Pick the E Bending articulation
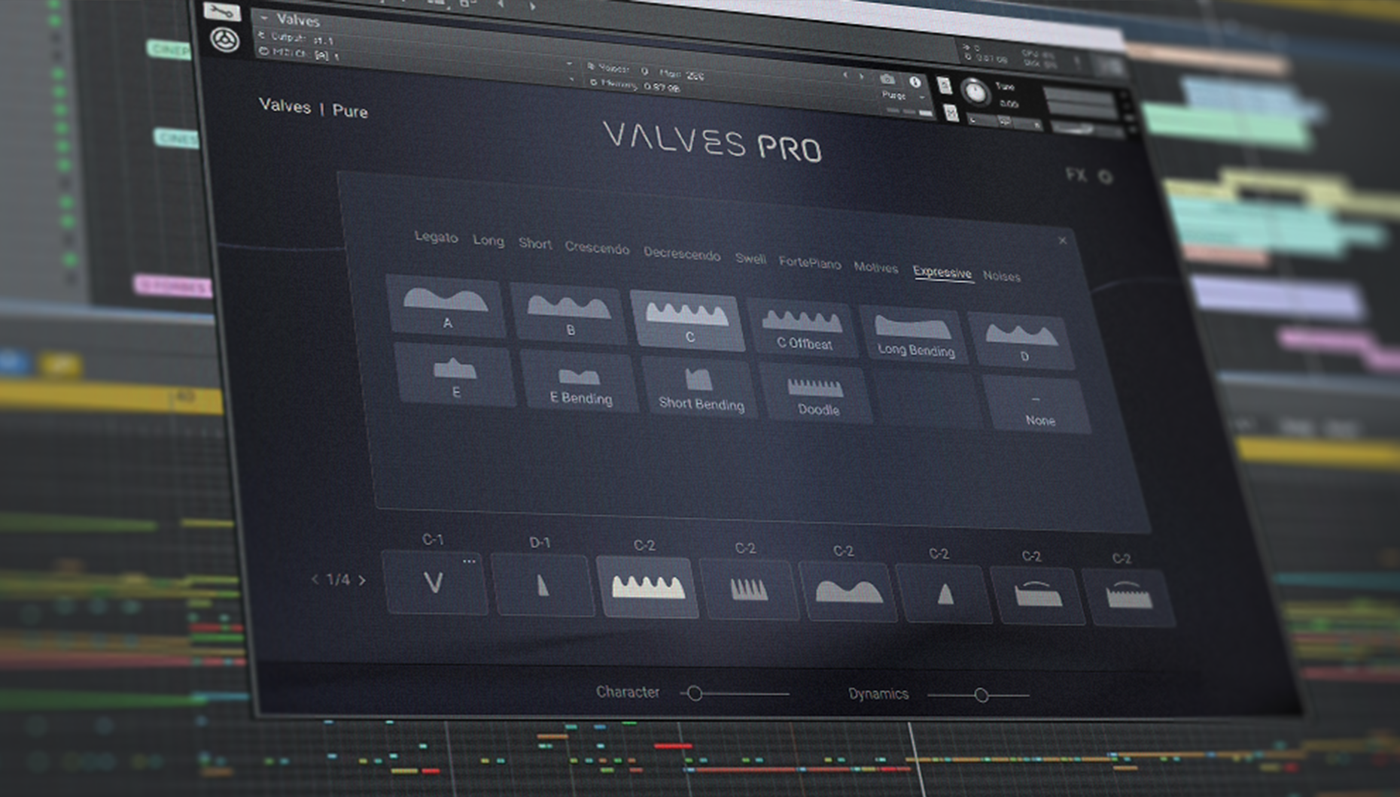Viewport: 1400px width, 797px height. click(x=580, y=381)
